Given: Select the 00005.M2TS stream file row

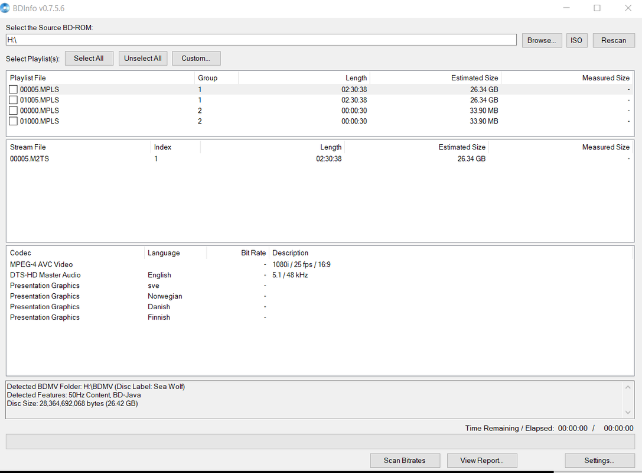Looking at the screenshot, I should click(320, 158).
